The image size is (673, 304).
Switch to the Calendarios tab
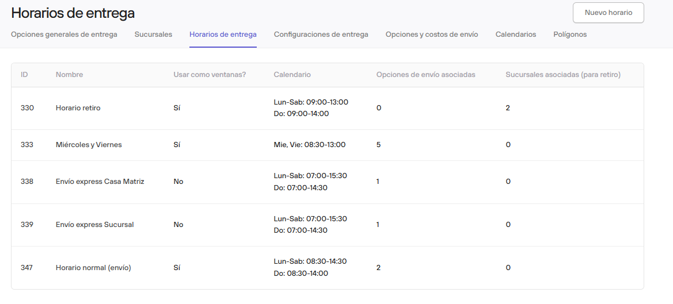[x=515, y=34]
